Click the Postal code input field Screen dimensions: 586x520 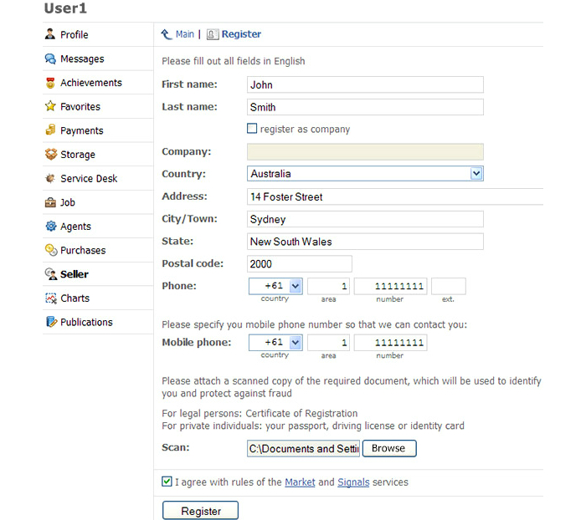coord(300,263)
